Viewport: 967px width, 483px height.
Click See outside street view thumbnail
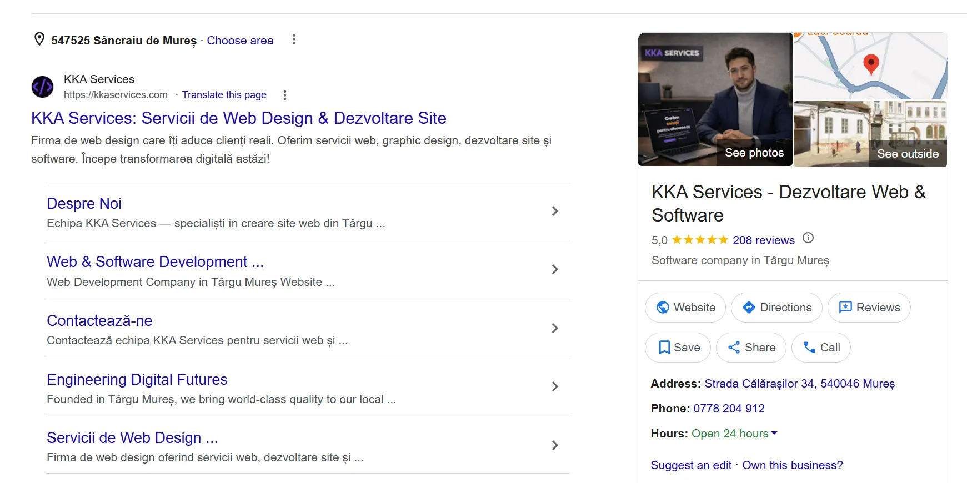click(x=870, y=134)
